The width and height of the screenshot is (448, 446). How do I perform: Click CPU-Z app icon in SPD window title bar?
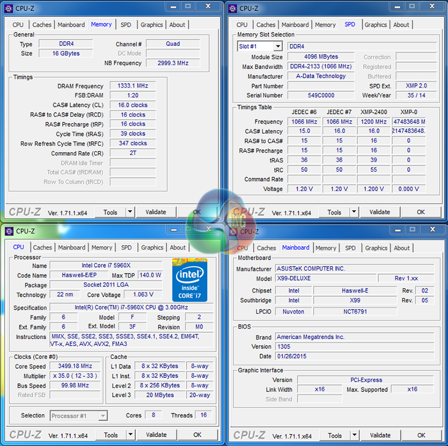click(232, 9)
